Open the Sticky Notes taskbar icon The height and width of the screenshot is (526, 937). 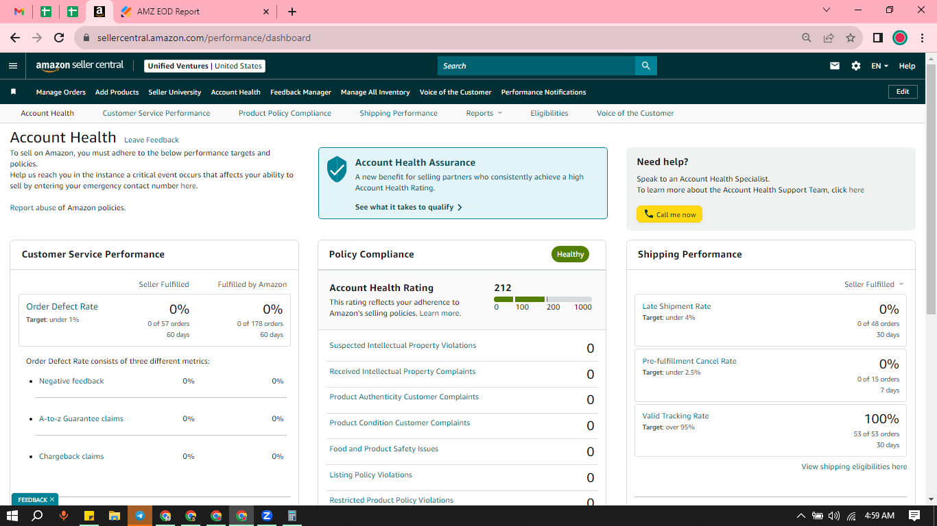89,516
